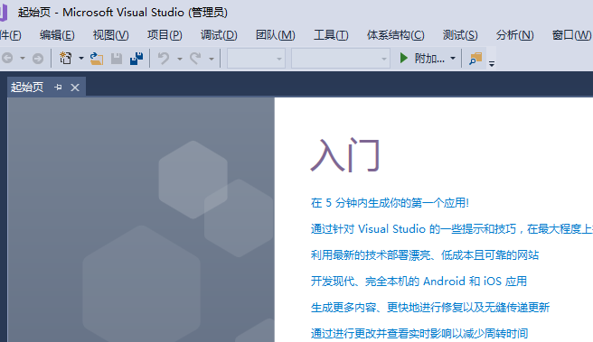Expand the Redo history dropdown
This screenshot has height=342, width=593.
pos(212,59)
